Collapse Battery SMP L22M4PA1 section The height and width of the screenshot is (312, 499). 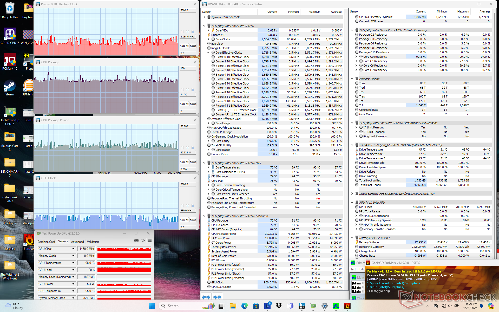(x=352, y=238)
